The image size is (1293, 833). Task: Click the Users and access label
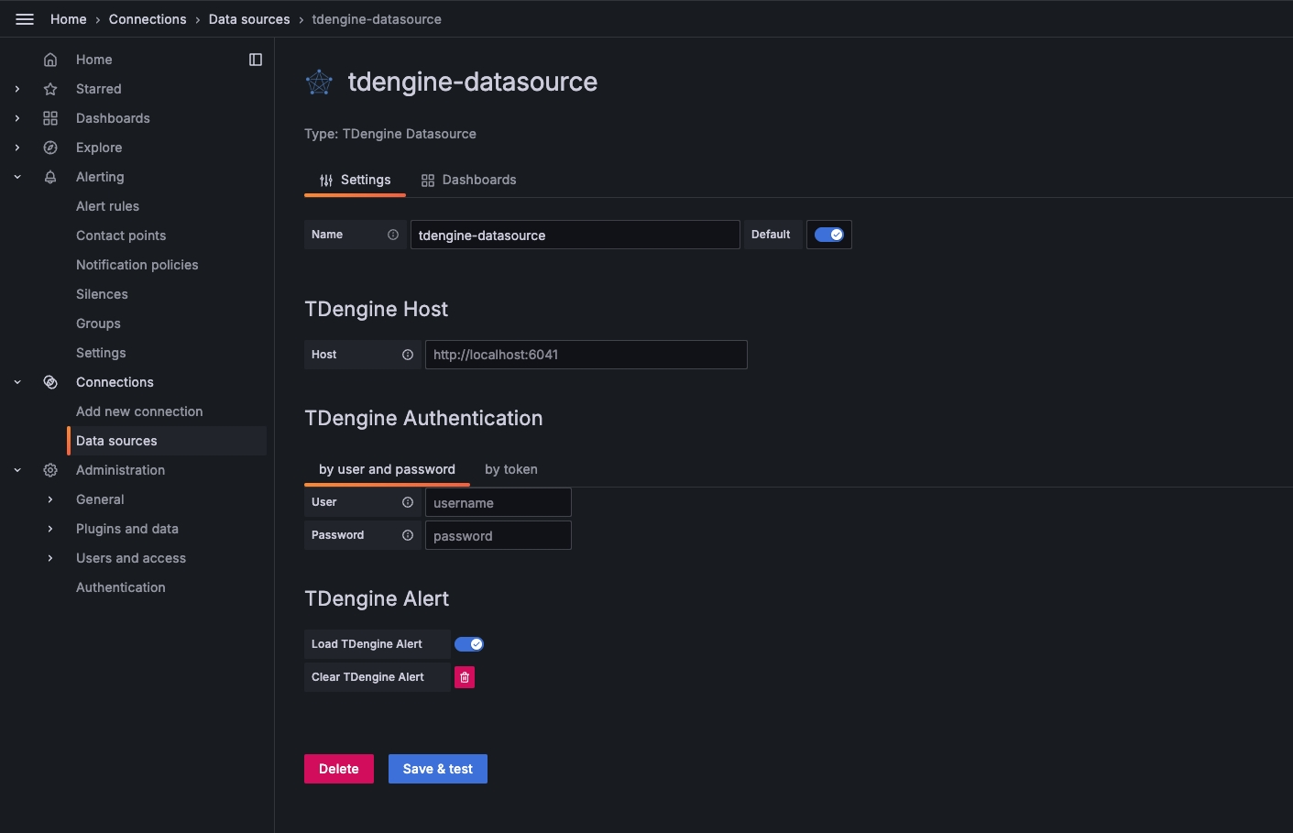[131, 558]
